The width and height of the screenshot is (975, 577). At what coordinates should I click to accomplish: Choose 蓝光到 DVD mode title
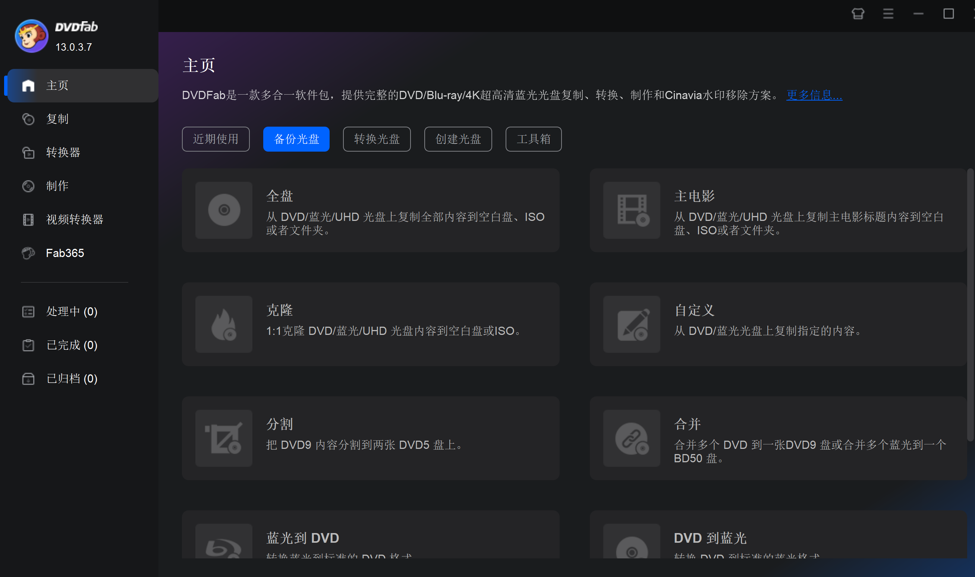302,538
